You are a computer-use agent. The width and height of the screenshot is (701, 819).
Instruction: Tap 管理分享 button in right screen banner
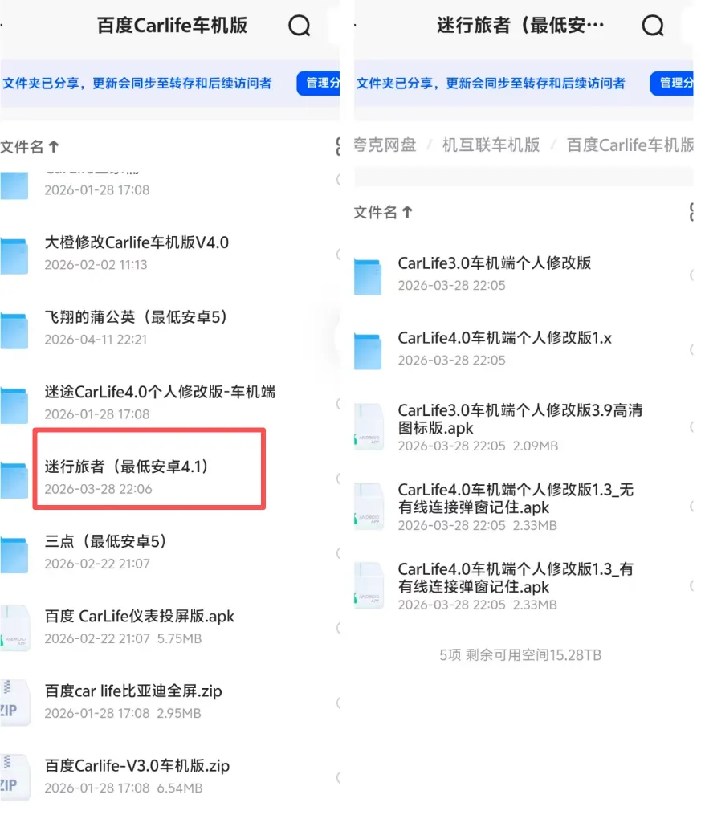pos(672,83)
